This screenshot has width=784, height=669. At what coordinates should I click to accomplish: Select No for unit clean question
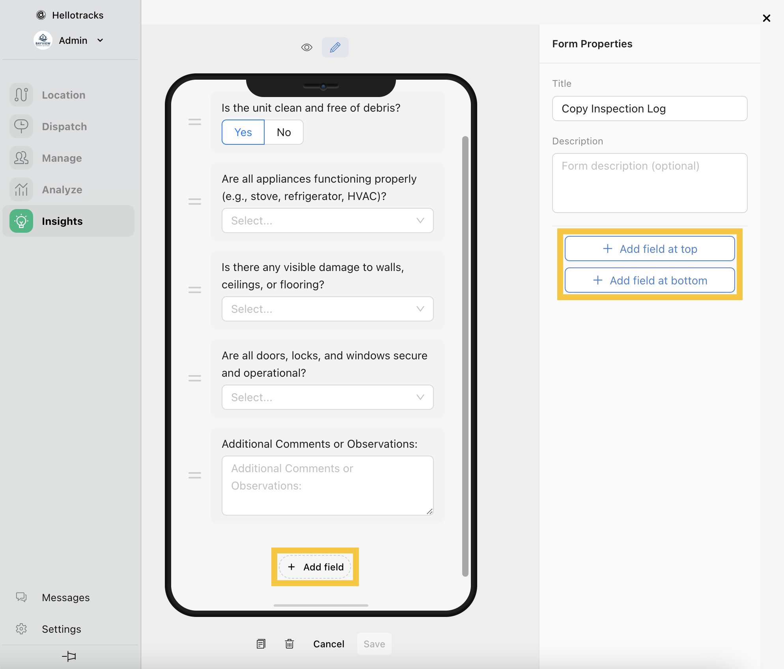tap(284, 132)
